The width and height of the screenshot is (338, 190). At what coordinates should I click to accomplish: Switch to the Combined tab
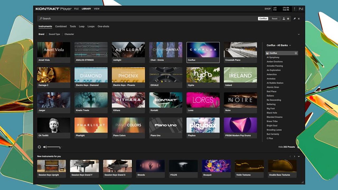click(x=61, y=26)
